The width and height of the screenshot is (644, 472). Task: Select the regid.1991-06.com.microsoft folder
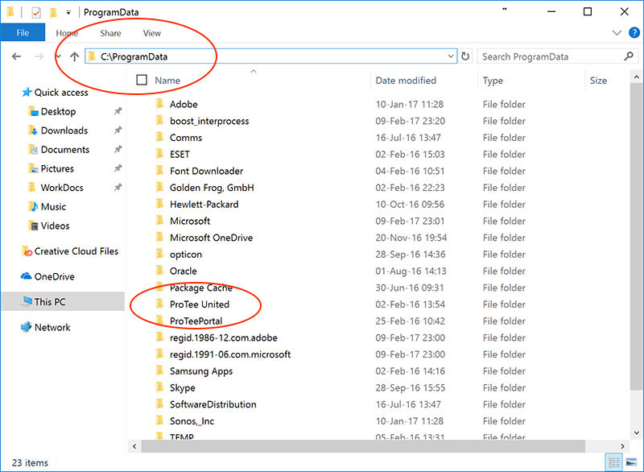230,354
